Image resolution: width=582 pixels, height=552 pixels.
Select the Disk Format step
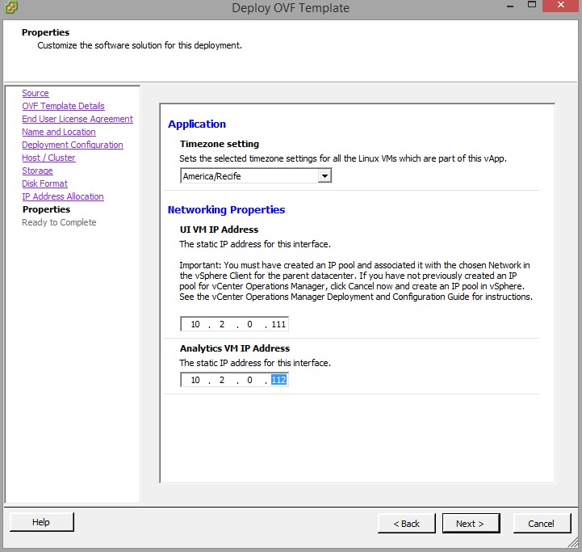(x=45, y=184)
